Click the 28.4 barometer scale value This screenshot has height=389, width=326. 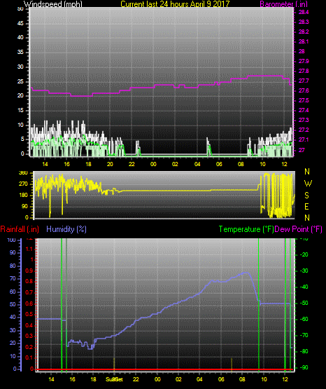(304, 13)
